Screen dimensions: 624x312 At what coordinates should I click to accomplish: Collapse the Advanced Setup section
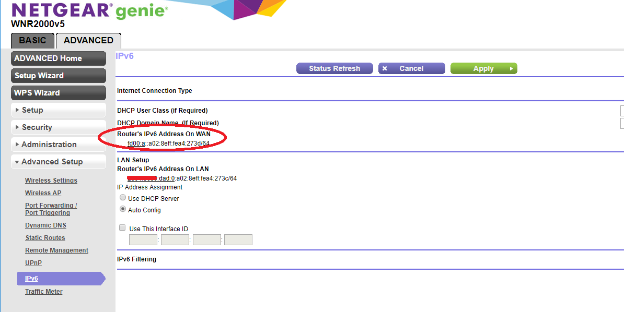pos(58,161)
